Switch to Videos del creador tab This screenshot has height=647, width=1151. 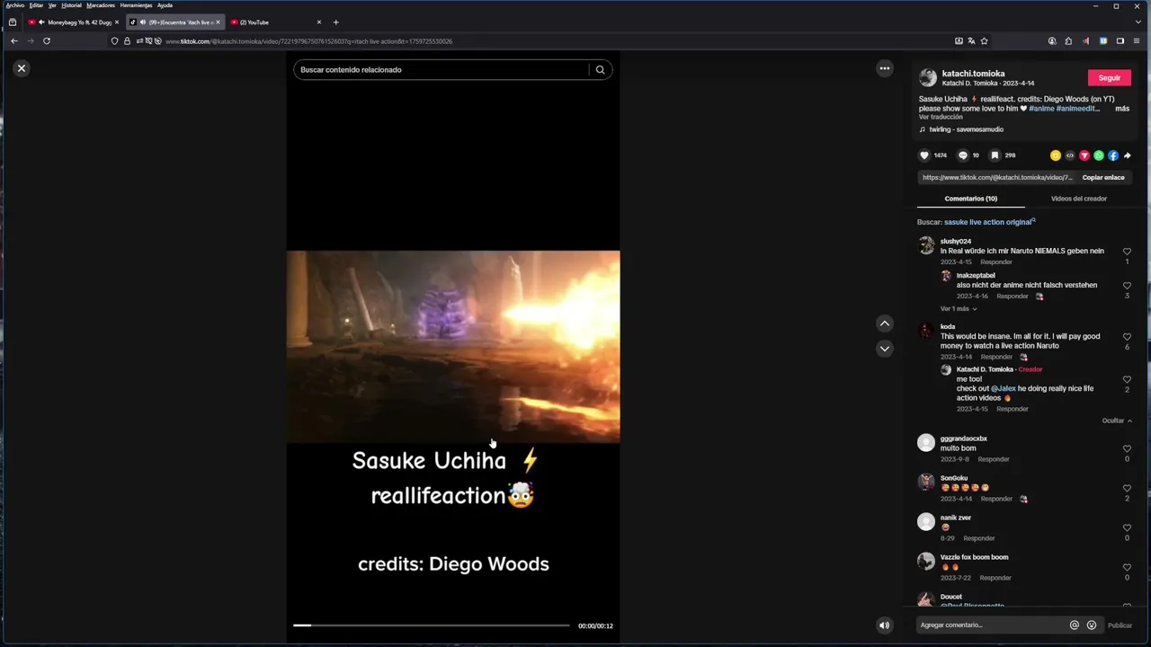coord(1079,199)
